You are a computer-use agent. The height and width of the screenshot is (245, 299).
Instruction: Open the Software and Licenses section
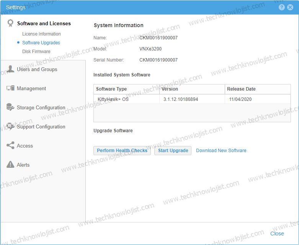44,23
